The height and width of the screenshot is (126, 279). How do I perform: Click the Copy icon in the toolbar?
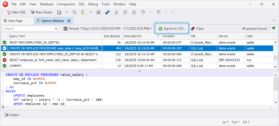pyautogui.click(x=125, y=12)
